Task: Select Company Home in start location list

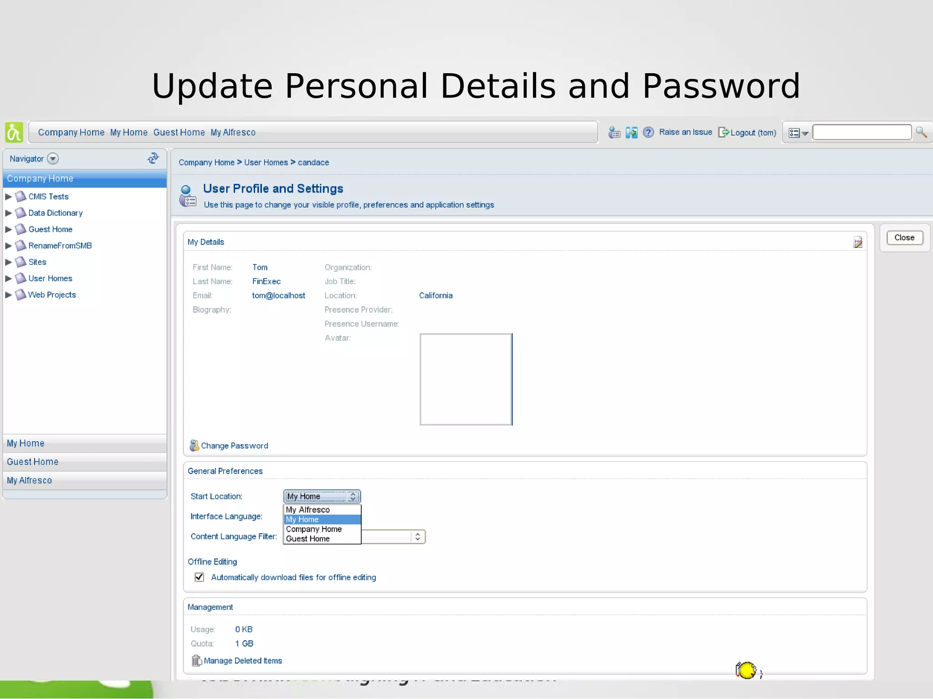Action: (x=322, y=529)
